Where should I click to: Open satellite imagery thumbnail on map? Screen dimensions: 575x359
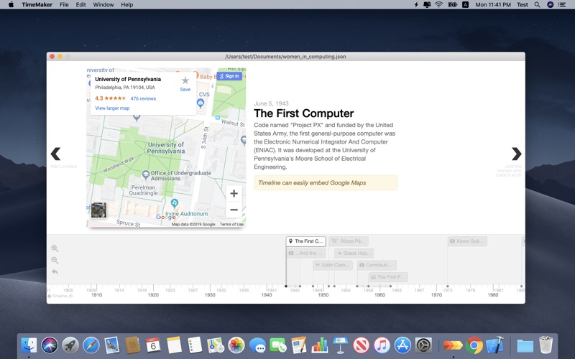click(x=98, y=210)
